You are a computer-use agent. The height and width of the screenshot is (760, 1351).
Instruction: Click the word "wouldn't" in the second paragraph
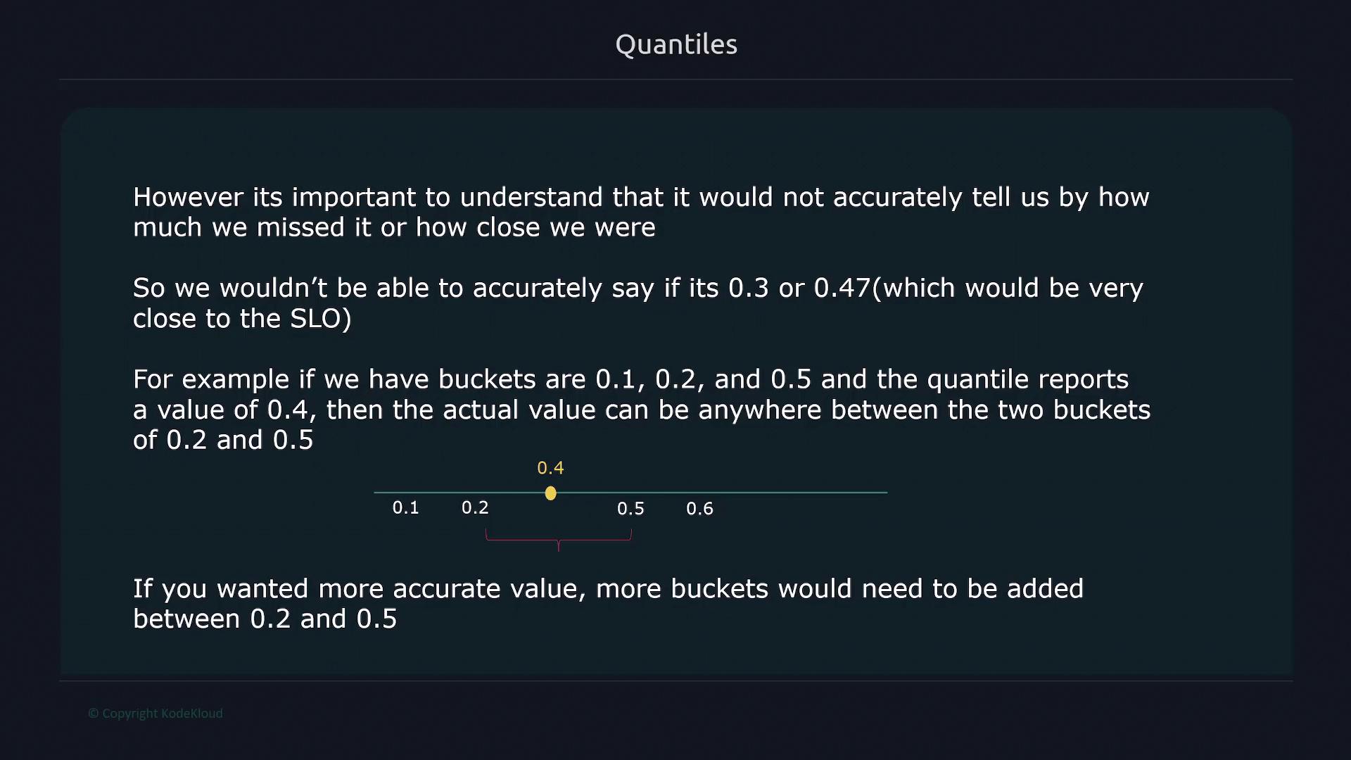click(x=273, y=288)
